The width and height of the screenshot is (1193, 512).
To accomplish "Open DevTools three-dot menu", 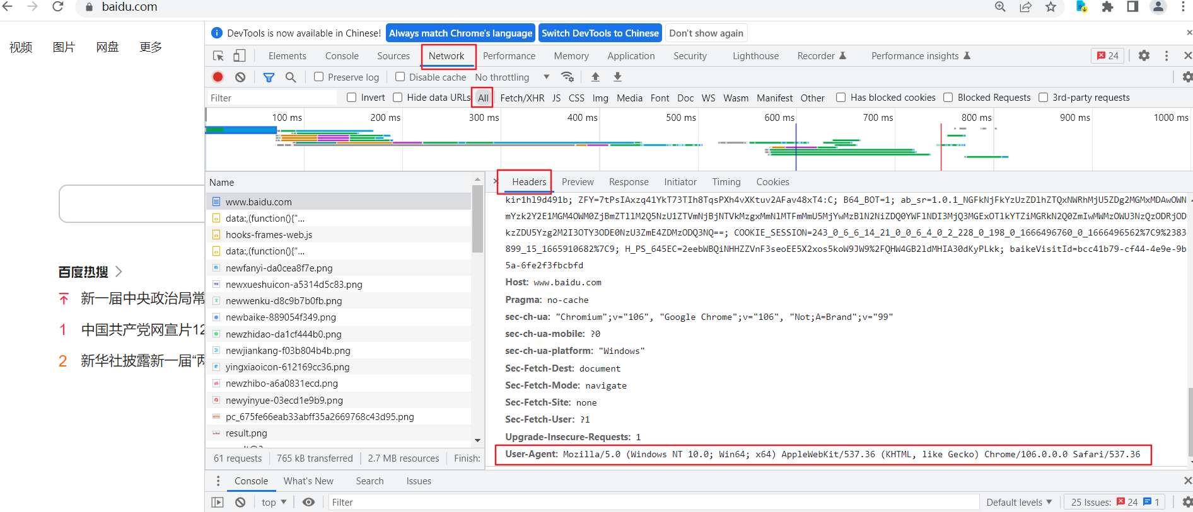I will point(1167,55).
